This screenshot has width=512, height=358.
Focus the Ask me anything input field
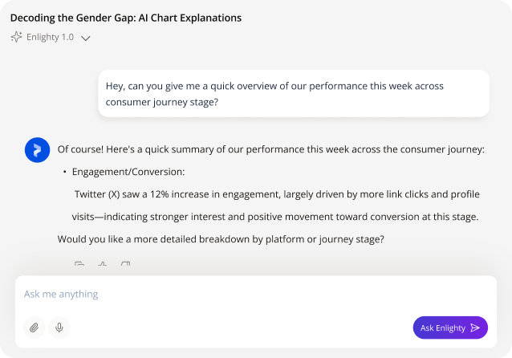coord(241,294)
